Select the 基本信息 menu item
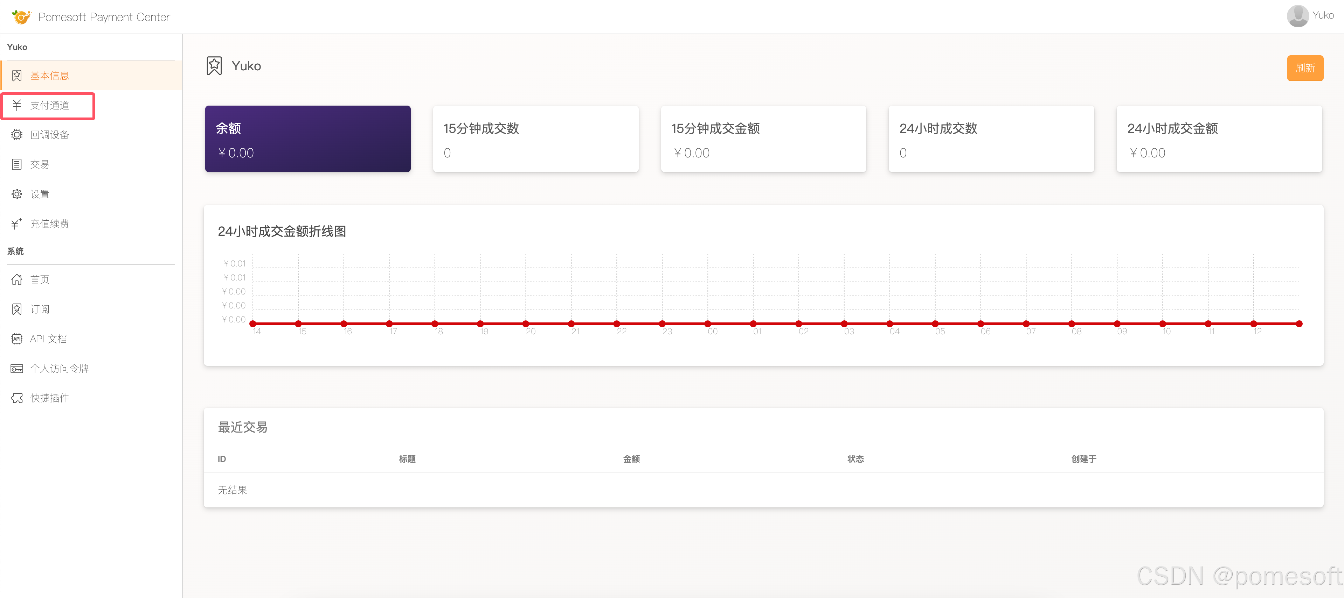This screenshot has width=1344, height=598. [50, 76]
